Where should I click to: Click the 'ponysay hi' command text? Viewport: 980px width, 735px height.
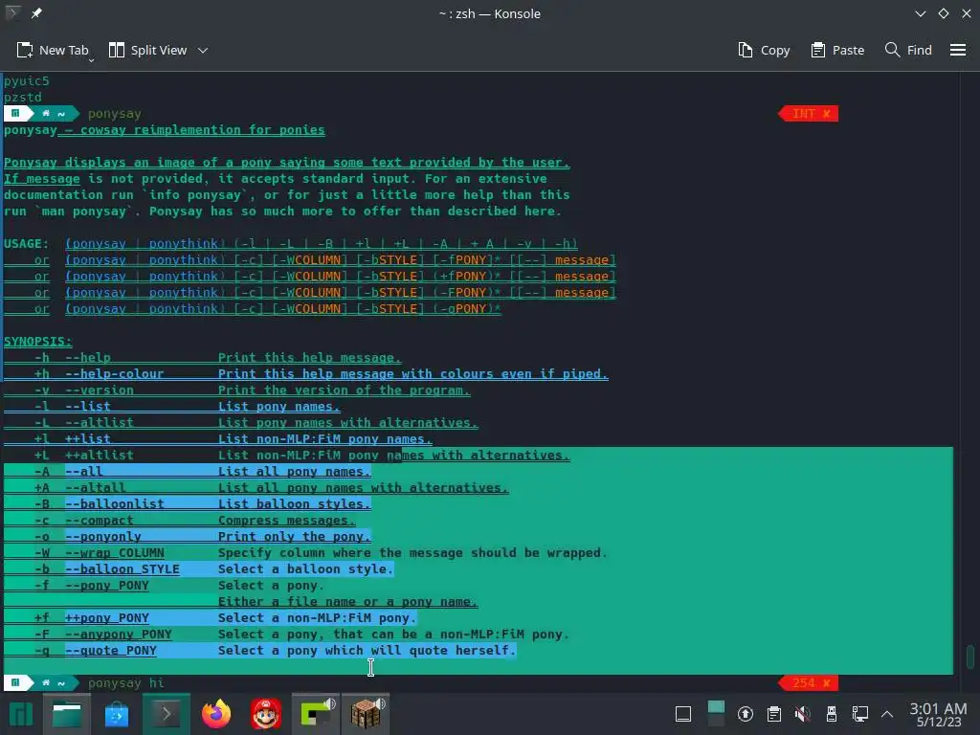(126, 683)
